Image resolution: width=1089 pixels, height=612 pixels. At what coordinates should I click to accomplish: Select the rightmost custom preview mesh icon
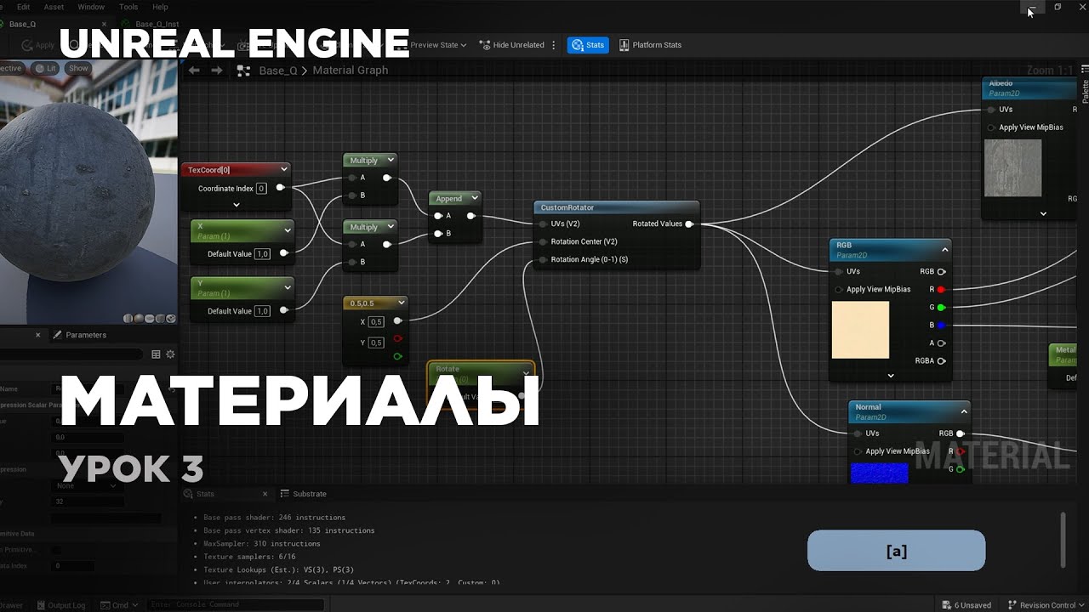tap(171, 319)
